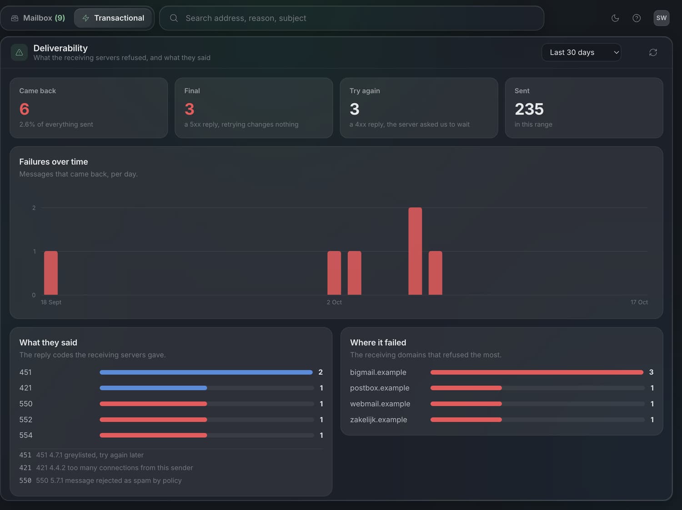Click the Transactional lightning bolt icon

(x=85, y=18)
